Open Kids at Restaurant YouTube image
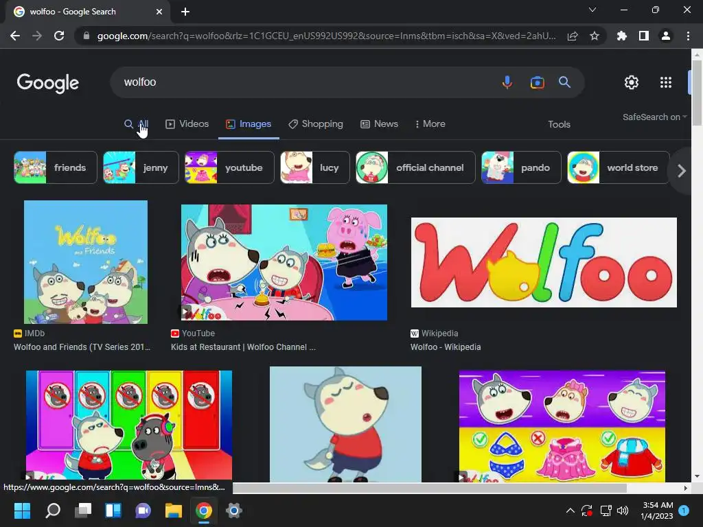 click(x=284, y=262)
